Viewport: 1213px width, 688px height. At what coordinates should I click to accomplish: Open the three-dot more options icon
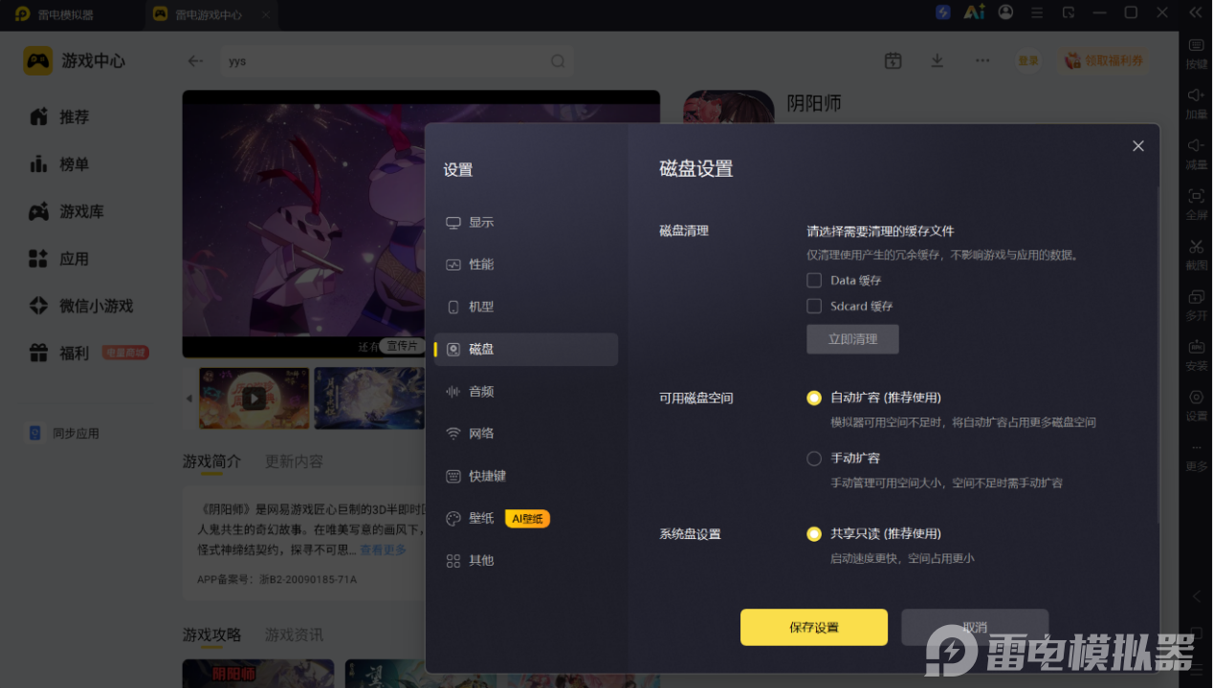pos(982,60)
